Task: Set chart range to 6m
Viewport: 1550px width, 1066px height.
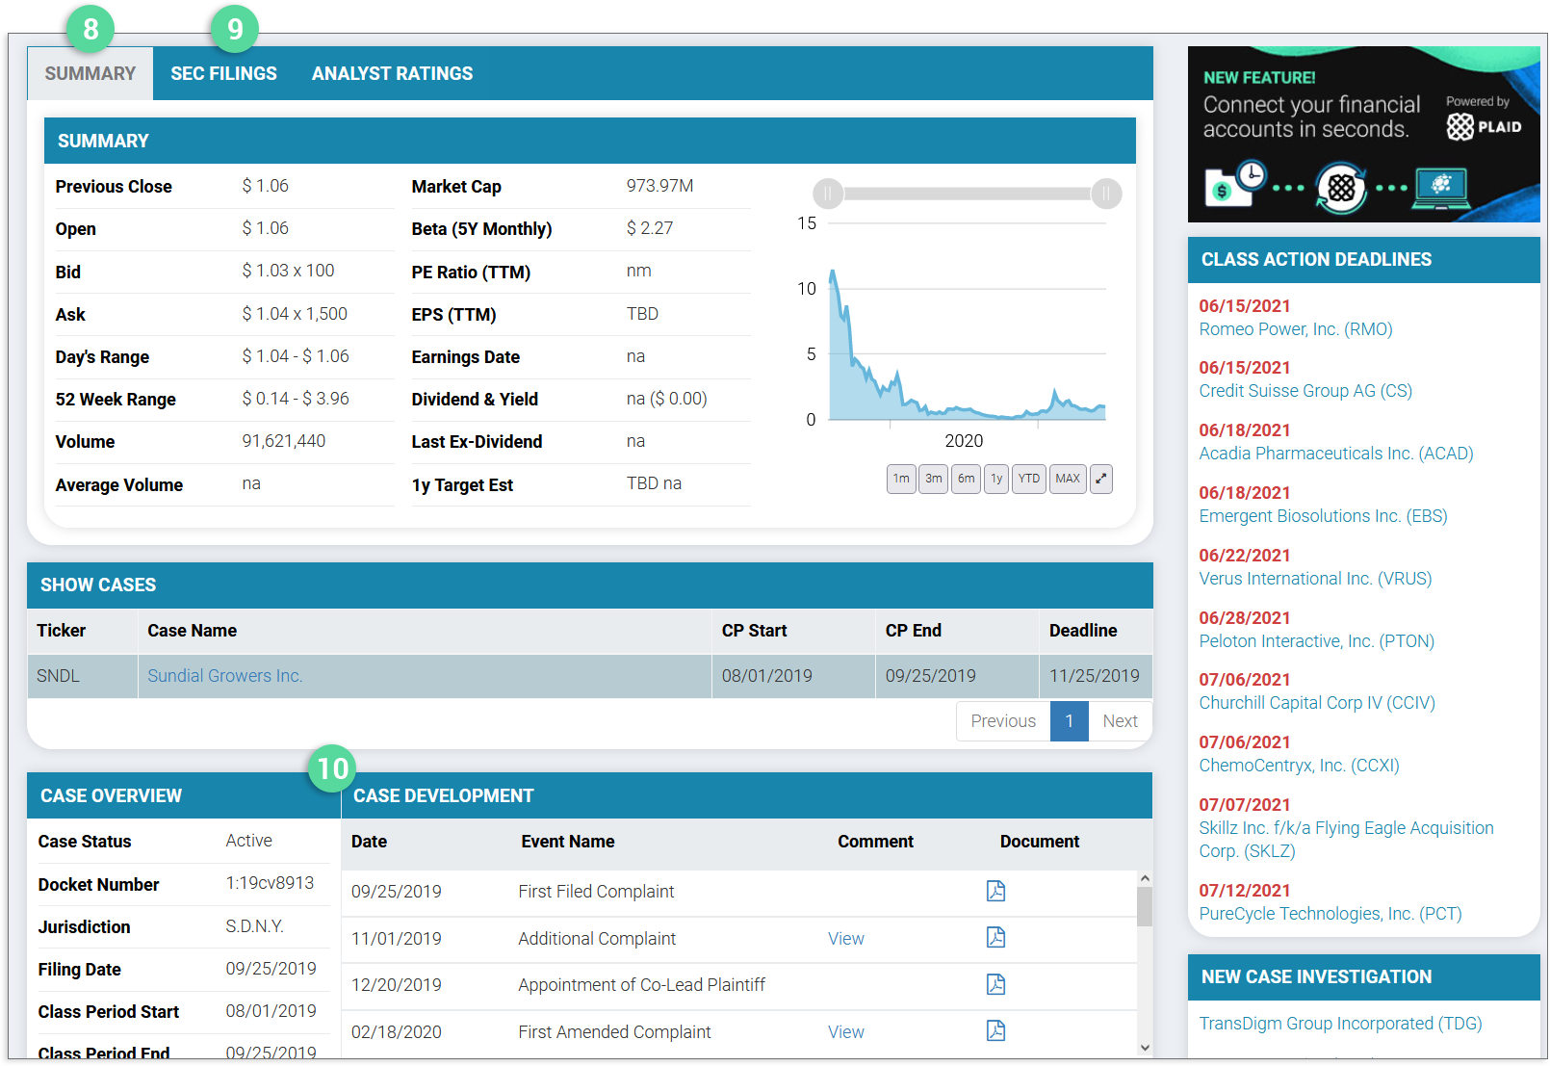Action: [966, 479]
